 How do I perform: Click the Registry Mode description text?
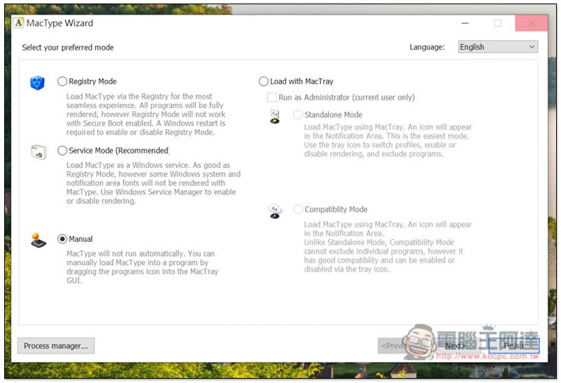tap(146, 114)
